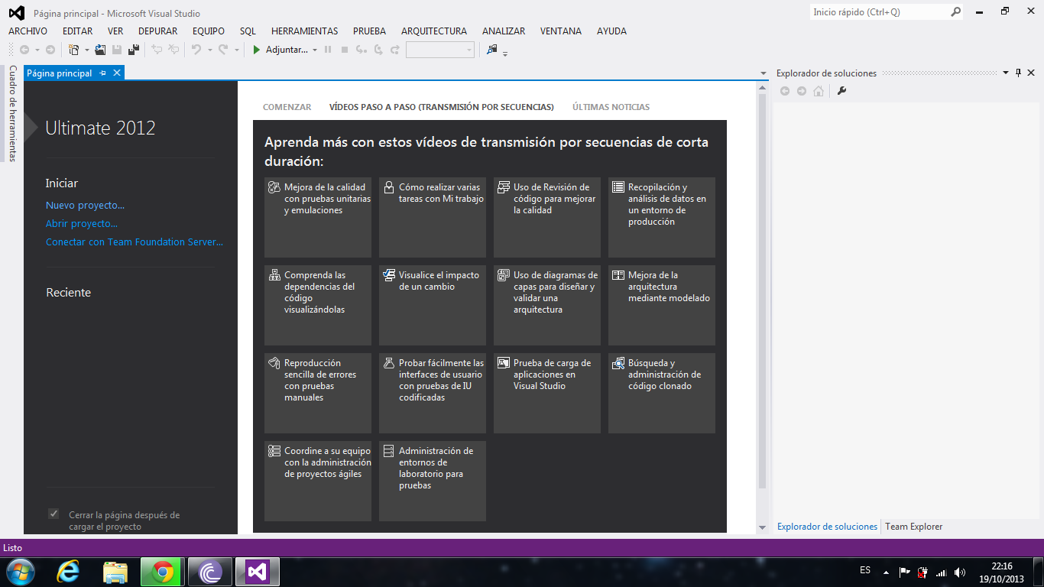Viewport: 1044px width, 587px height.
Task: Switch to the COMENZAR tab
Action: coord(287,107)
